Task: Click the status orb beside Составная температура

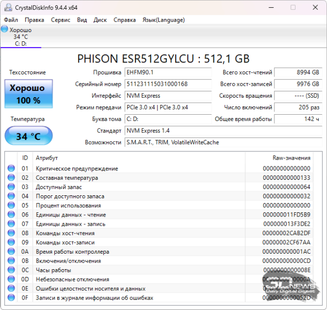Action: (x=11, y=178)
